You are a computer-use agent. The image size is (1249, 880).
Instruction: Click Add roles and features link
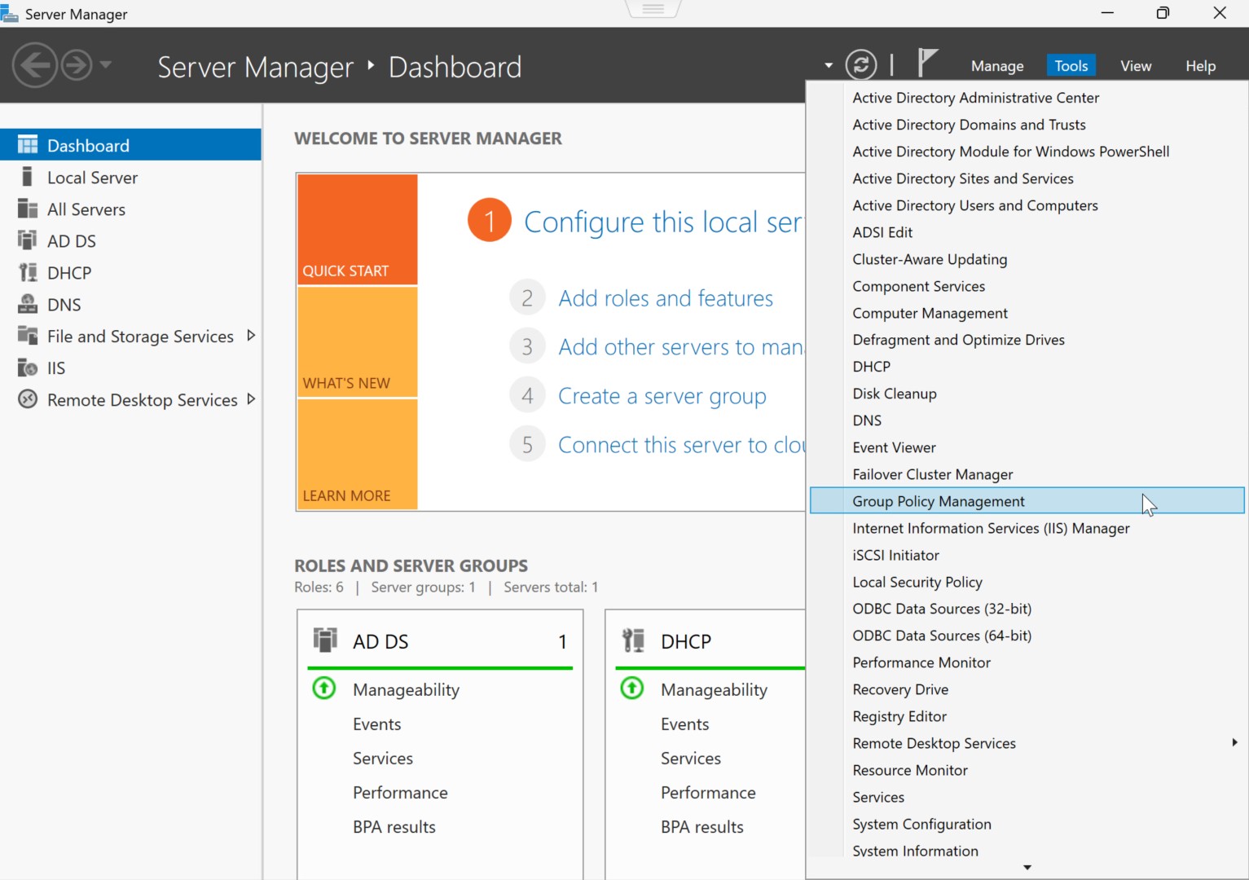666,298
